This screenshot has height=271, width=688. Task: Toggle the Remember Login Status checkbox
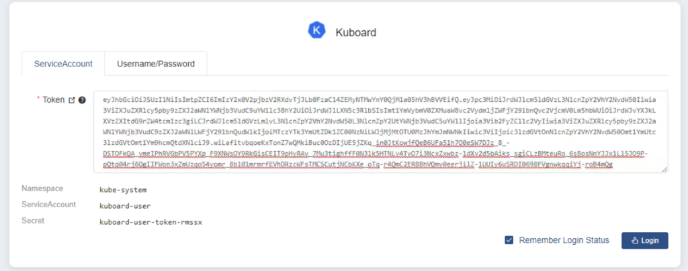(509, 240)
